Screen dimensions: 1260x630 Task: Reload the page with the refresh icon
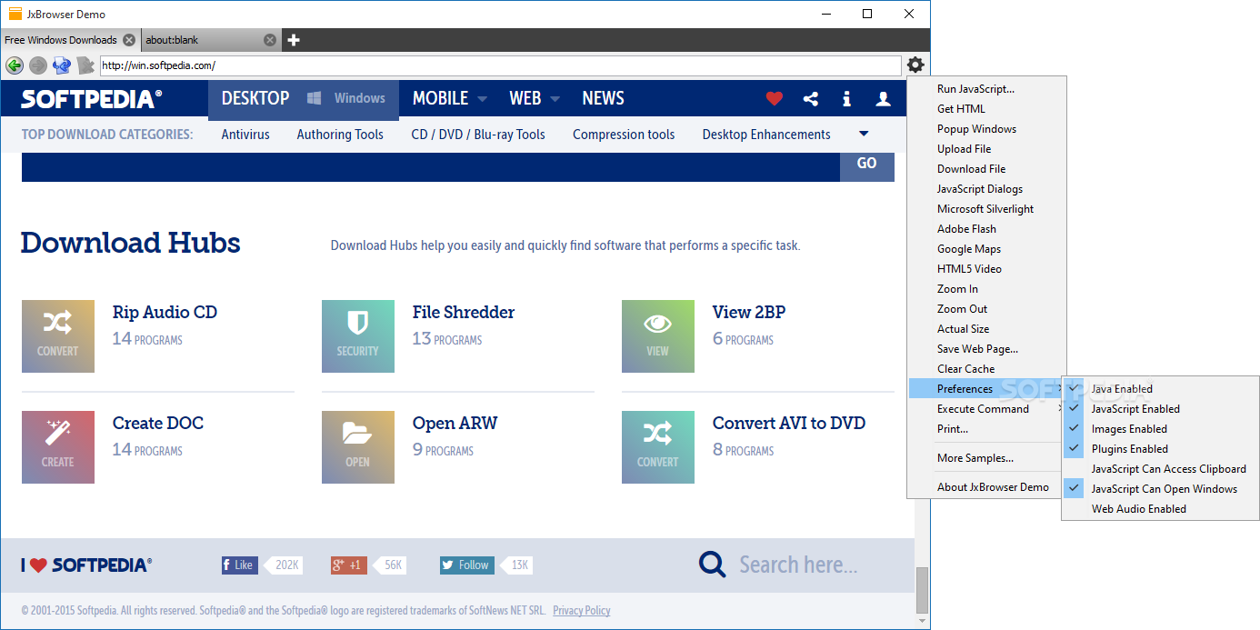(x=62, y=65)
